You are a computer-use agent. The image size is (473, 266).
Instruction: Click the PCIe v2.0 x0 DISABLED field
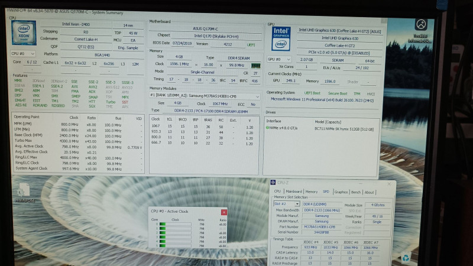pyautogui.click(x=339, y=53)
